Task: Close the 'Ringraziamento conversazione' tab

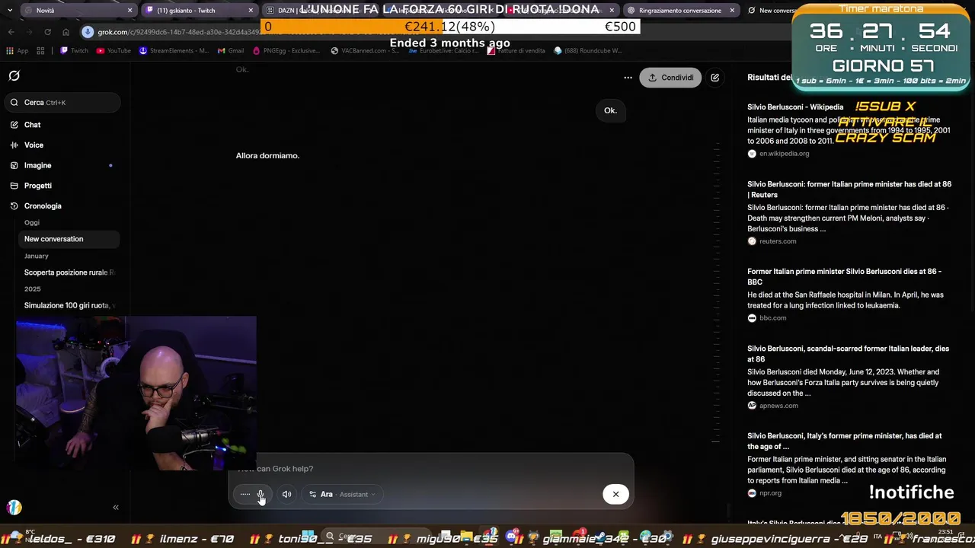Action: 732,11
